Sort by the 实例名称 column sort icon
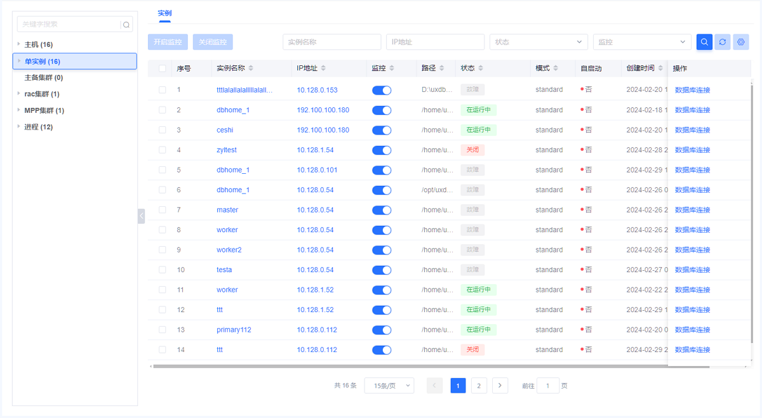 tap(251, 69)
